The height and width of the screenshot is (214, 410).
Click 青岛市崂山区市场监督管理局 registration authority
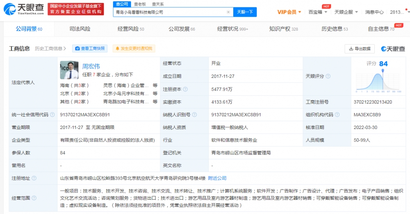(x=241, y=153)
